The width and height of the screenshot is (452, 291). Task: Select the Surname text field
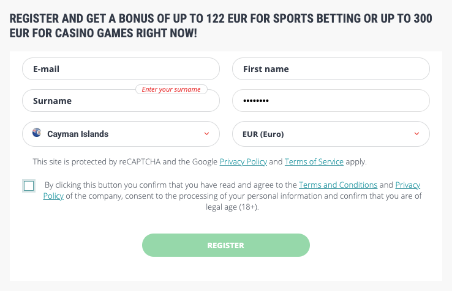click(121, 101)
